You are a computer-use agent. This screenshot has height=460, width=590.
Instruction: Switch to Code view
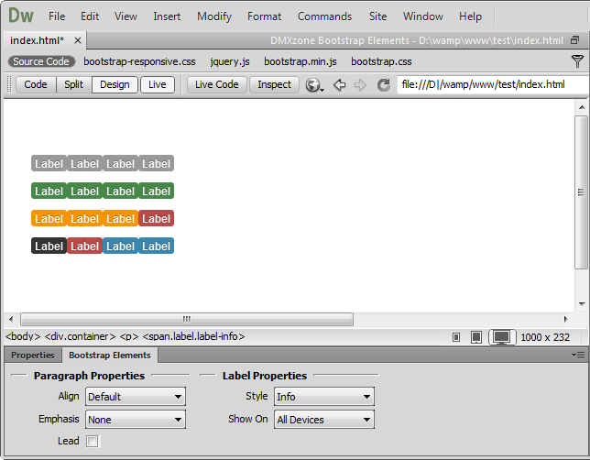36,84
